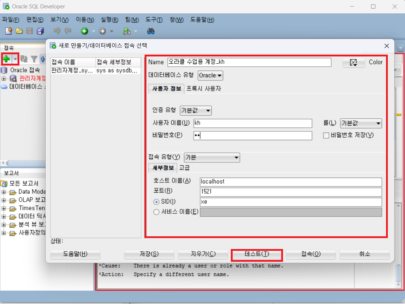Click the Name input field

(249, 62)
